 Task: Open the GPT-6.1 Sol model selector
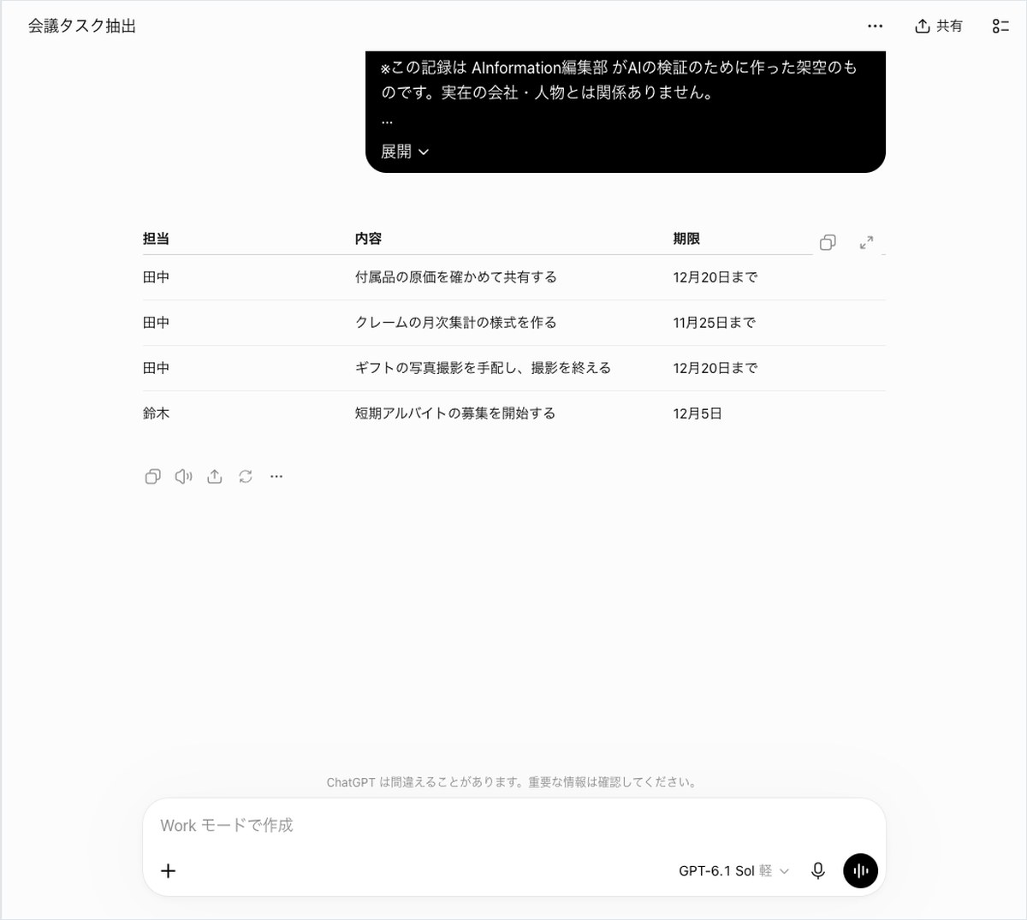(733, 870)
